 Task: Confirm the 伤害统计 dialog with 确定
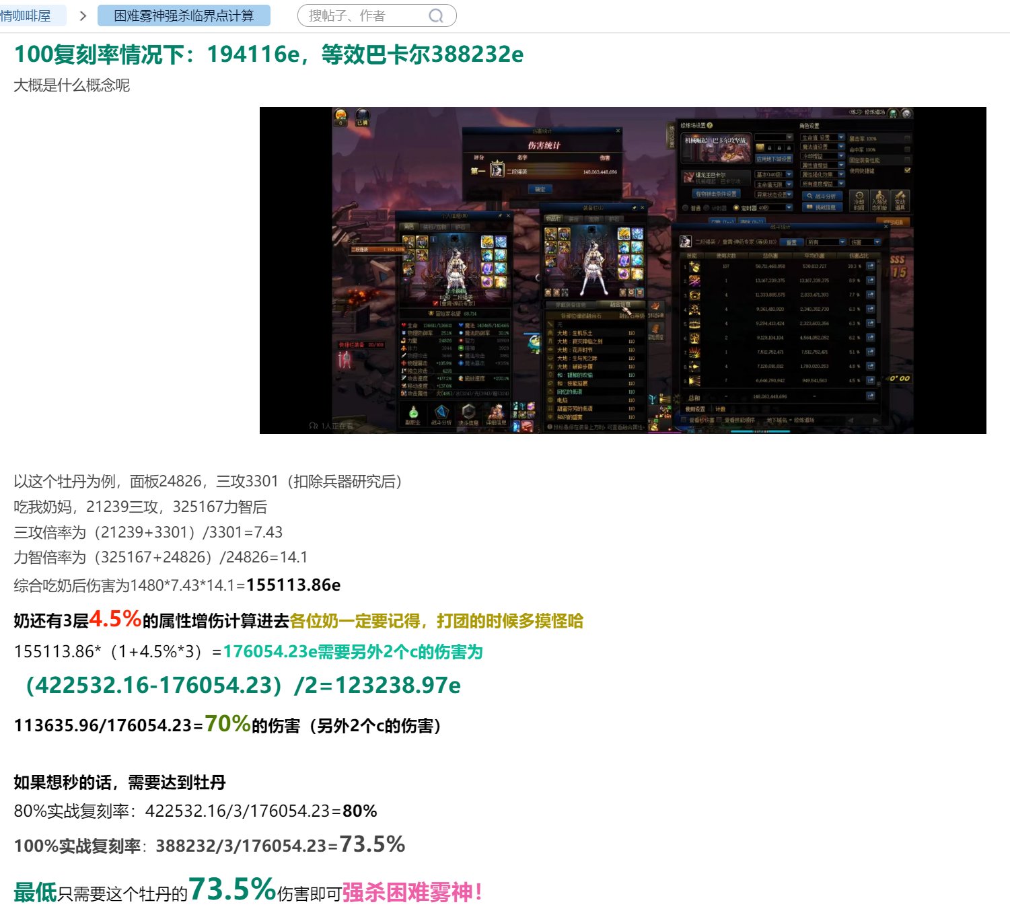click(x=540, y=189)
